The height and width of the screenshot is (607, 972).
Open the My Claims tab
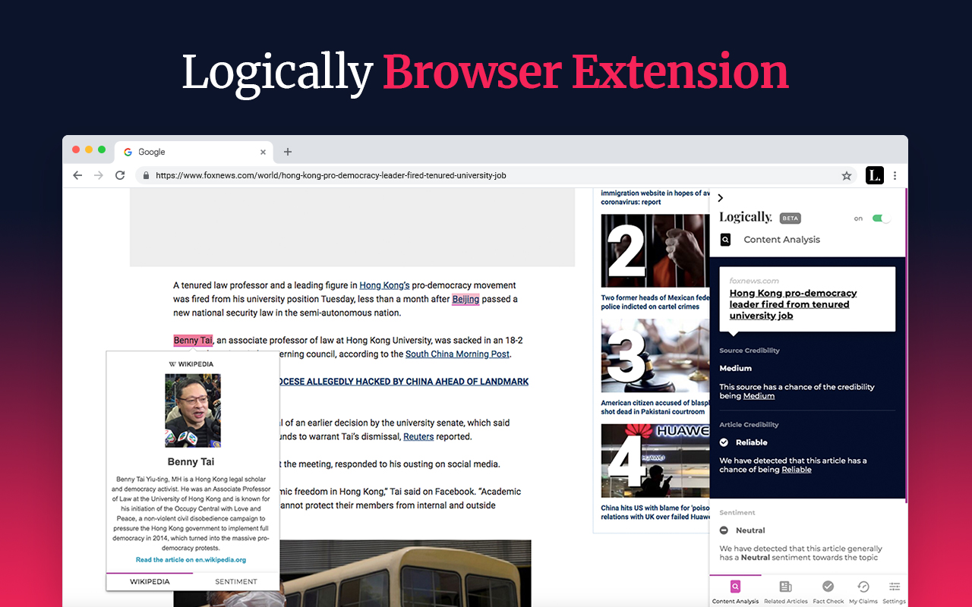click(863, 591)
